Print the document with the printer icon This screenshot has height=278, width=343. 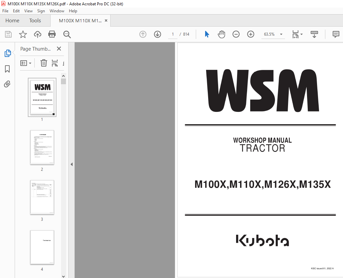tap(52, 34)
